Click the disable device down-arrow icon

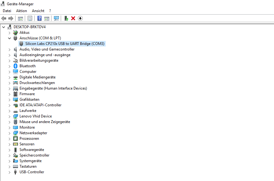pyautogui.click(x=80, y=18)
